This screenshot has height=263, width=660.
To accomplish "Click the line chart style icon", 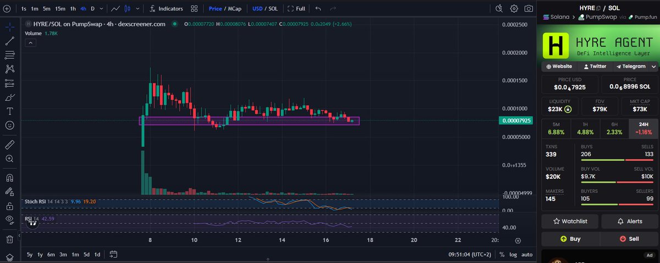I will point(115,9).
